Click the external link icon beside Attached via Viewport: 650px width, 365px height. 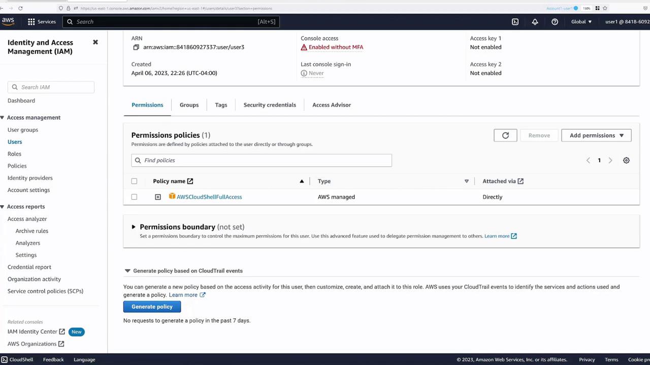point(521,181)
